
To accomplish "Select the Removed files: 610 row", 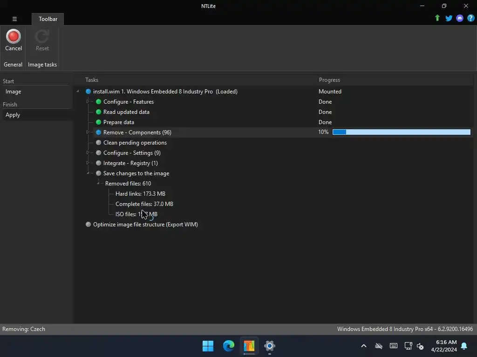I will 128,183.
